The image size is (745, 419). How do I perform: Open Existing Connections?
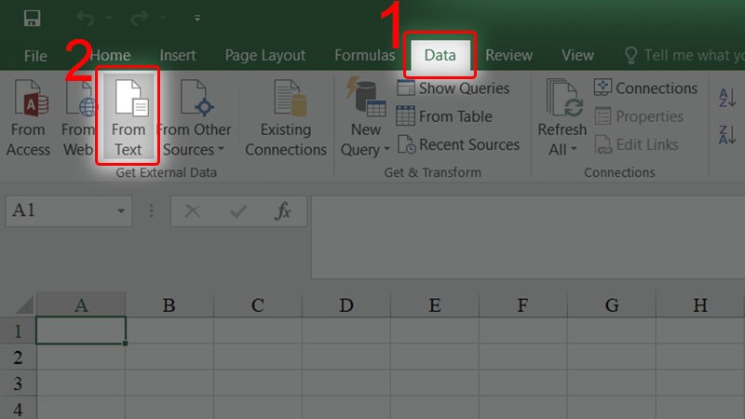click(x=286, y=116)
